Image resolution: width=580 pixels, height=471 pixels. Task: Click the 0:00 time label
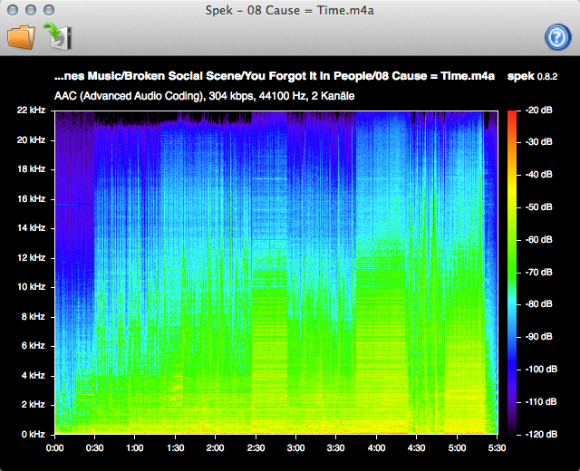coord(54,448)
